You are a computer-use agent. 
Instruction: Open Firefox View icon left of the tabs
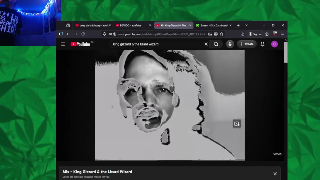(68, 25)
